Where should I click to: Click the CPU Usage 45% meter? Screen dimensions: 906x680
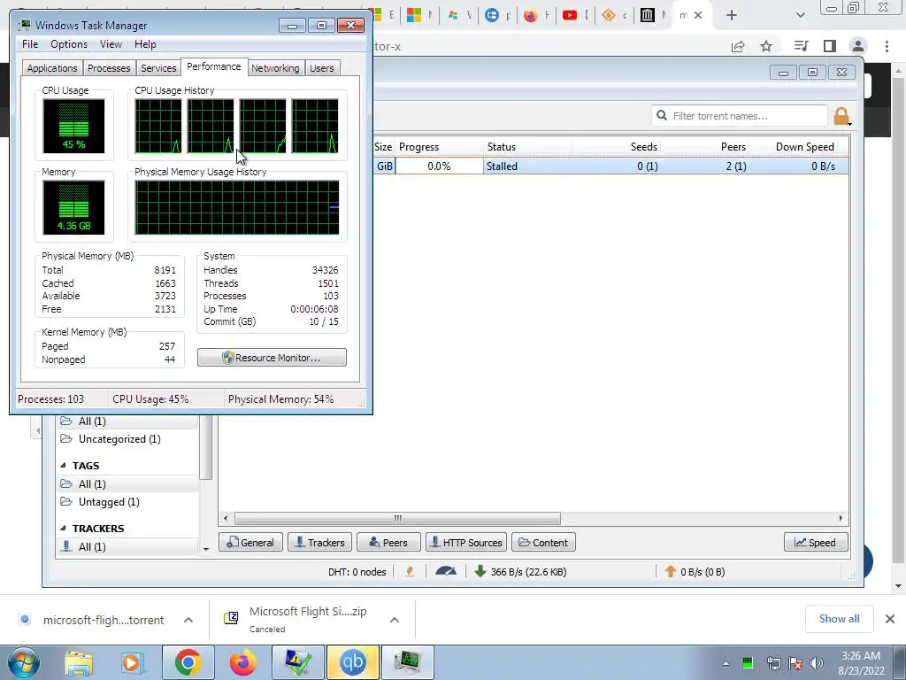(x=73, y=126)
